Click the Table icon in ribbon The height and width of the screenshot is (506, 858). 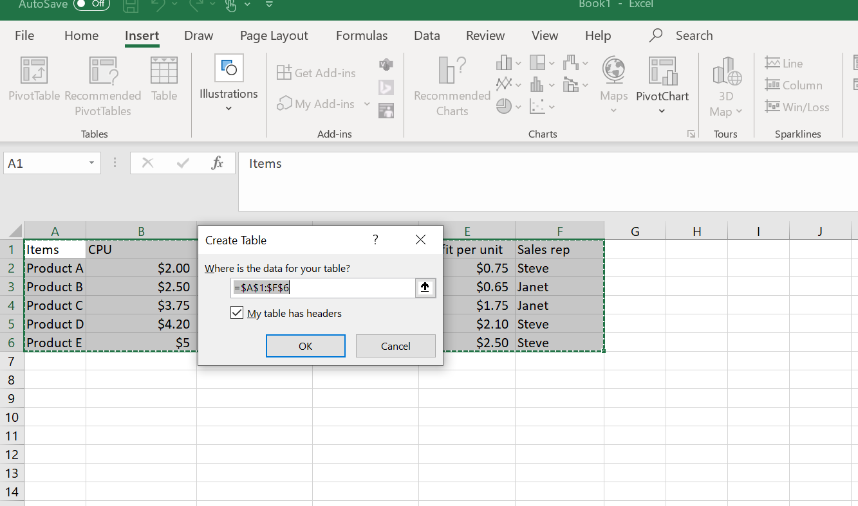(164, 70)
